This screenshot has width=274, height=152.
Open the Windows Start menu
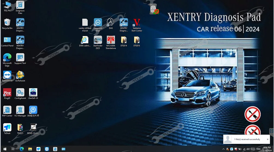click(x=5, y=149)
